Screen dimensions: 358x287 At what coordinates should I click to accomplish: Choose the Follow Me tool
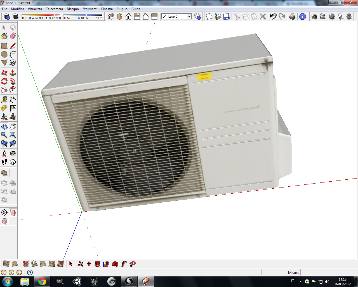click(13, 81)
